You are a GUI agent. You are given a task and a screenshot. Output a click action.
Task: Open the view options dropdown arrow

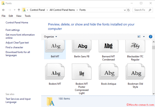click(144, 37)
